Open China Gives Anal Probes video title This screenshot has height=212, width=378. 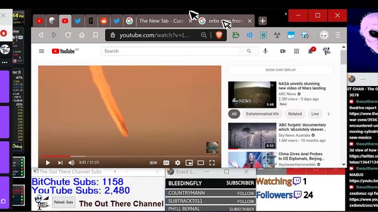(301, 156)
